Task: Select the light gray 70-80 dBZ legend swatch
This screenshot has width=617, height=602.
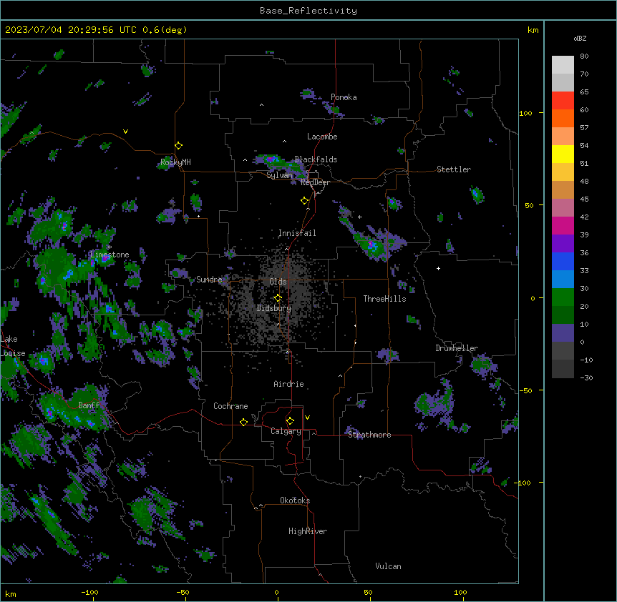Action: tap(563, 65)
